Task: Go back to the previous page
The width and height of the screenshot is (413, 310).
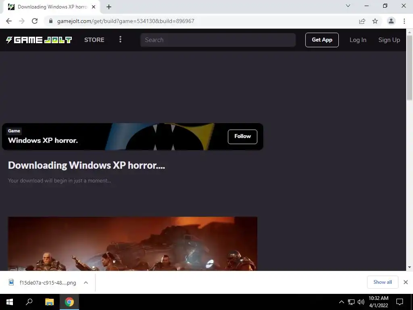Action: coord(9,21)
